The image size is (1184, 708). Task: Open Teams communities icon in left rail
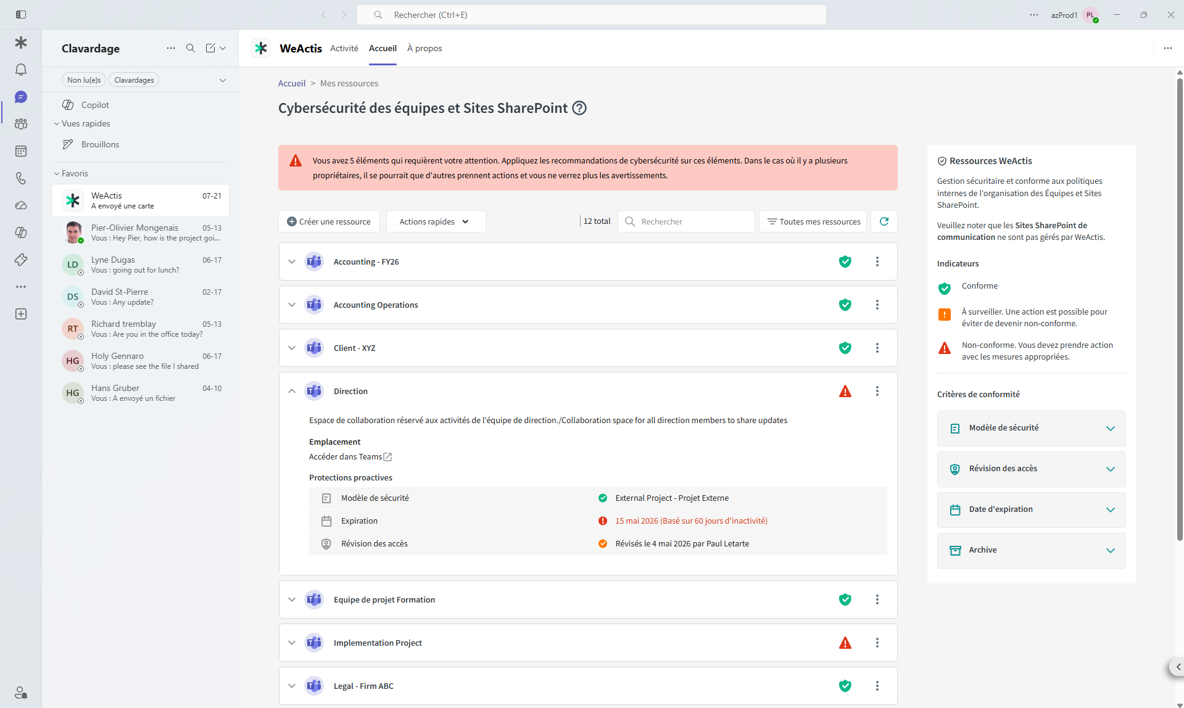21,124
